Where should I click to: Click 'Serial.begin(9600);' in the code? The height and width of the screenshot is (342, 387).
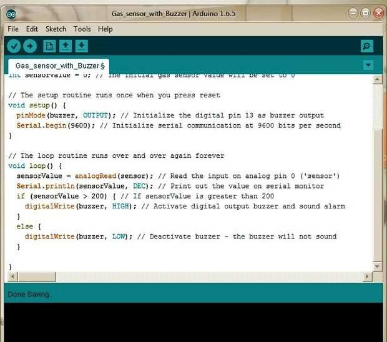[56, 125]
